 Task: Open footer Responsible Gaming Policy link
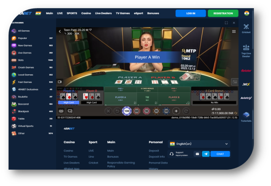(121, 164)
